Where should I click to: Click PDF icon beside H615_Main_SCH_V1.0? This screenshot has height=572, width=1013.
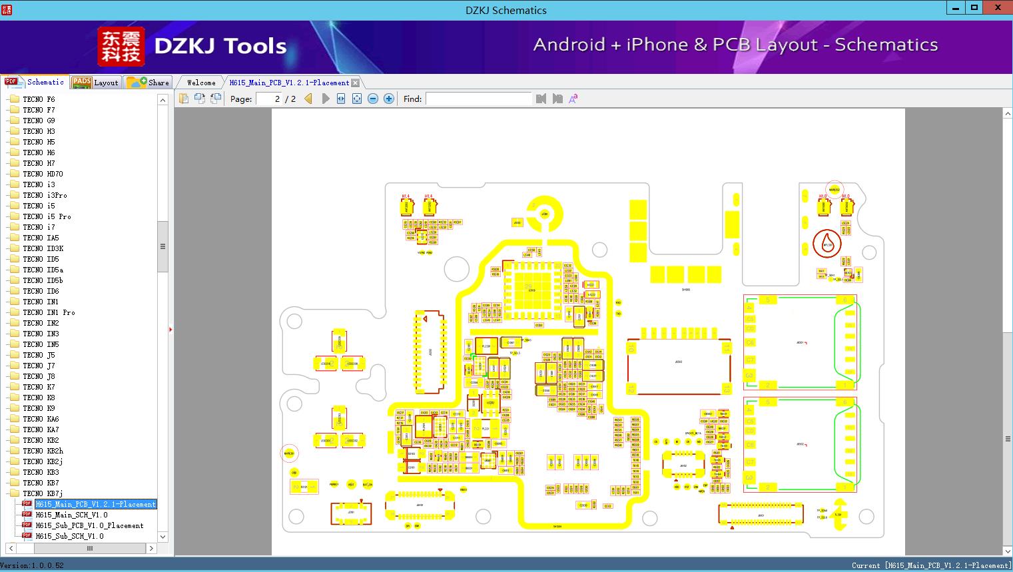[27, 515]
